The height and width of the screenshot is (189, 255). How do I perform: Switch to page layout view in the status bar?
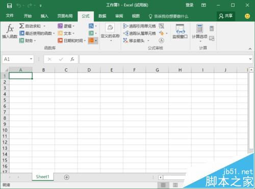click(x=175, y=185)
